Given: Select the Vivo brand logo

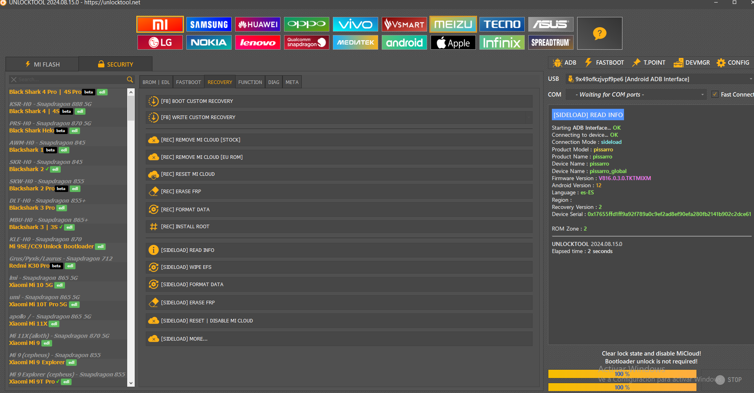Looking at the screenshot, I should point(355,24).
